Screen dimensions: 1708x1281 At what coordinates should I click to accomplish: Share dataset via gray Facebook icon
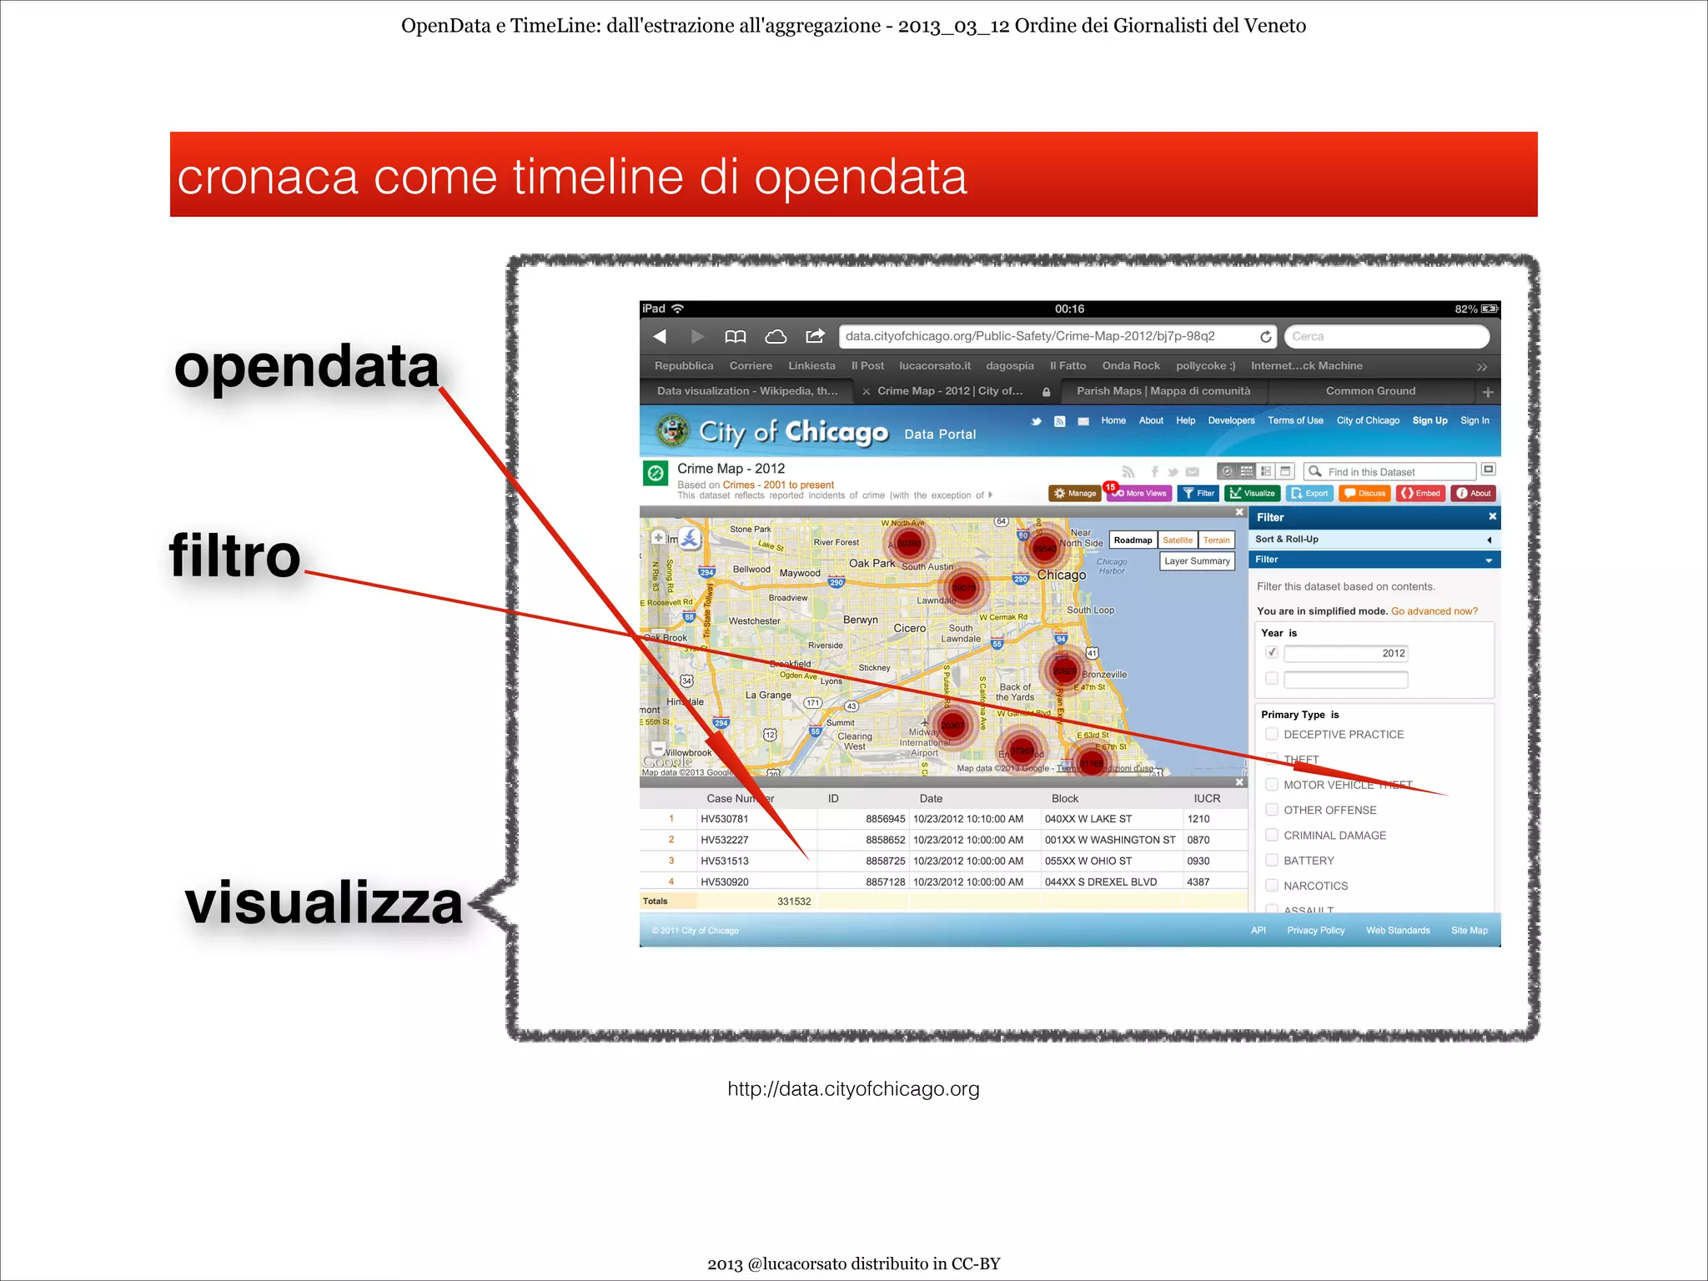(x=1154, y=472)
